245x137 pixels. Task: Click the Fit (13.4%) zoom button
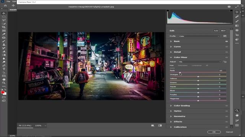click(x=25, y=126)
